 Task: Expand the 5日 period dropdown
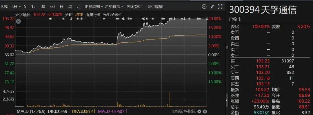click(16, 7)
